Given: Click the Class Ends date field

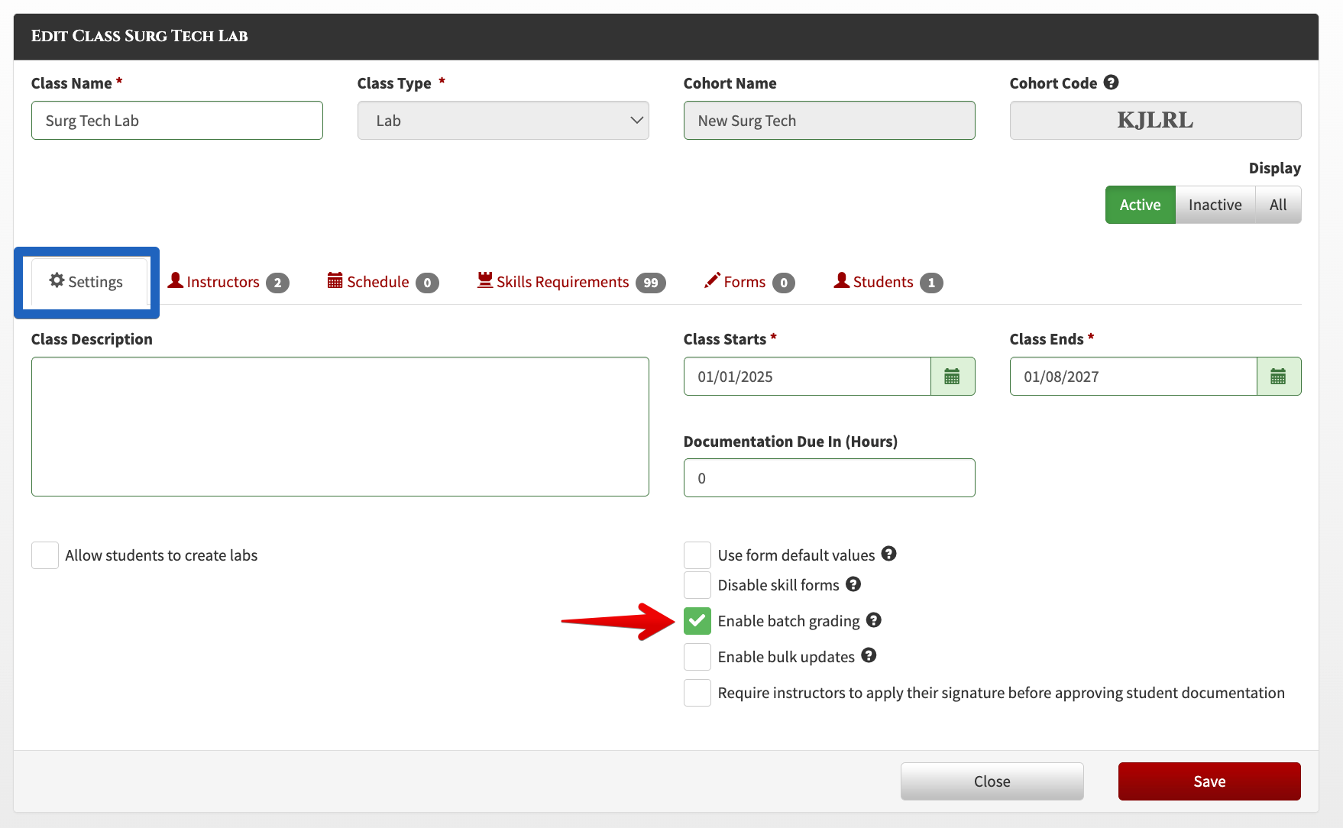Looking at the screenshot, I should (1134, 377).
